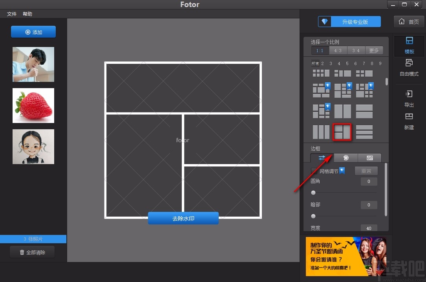Filter templates for 6 photos

pyautogui.click(x=355, y=63)
